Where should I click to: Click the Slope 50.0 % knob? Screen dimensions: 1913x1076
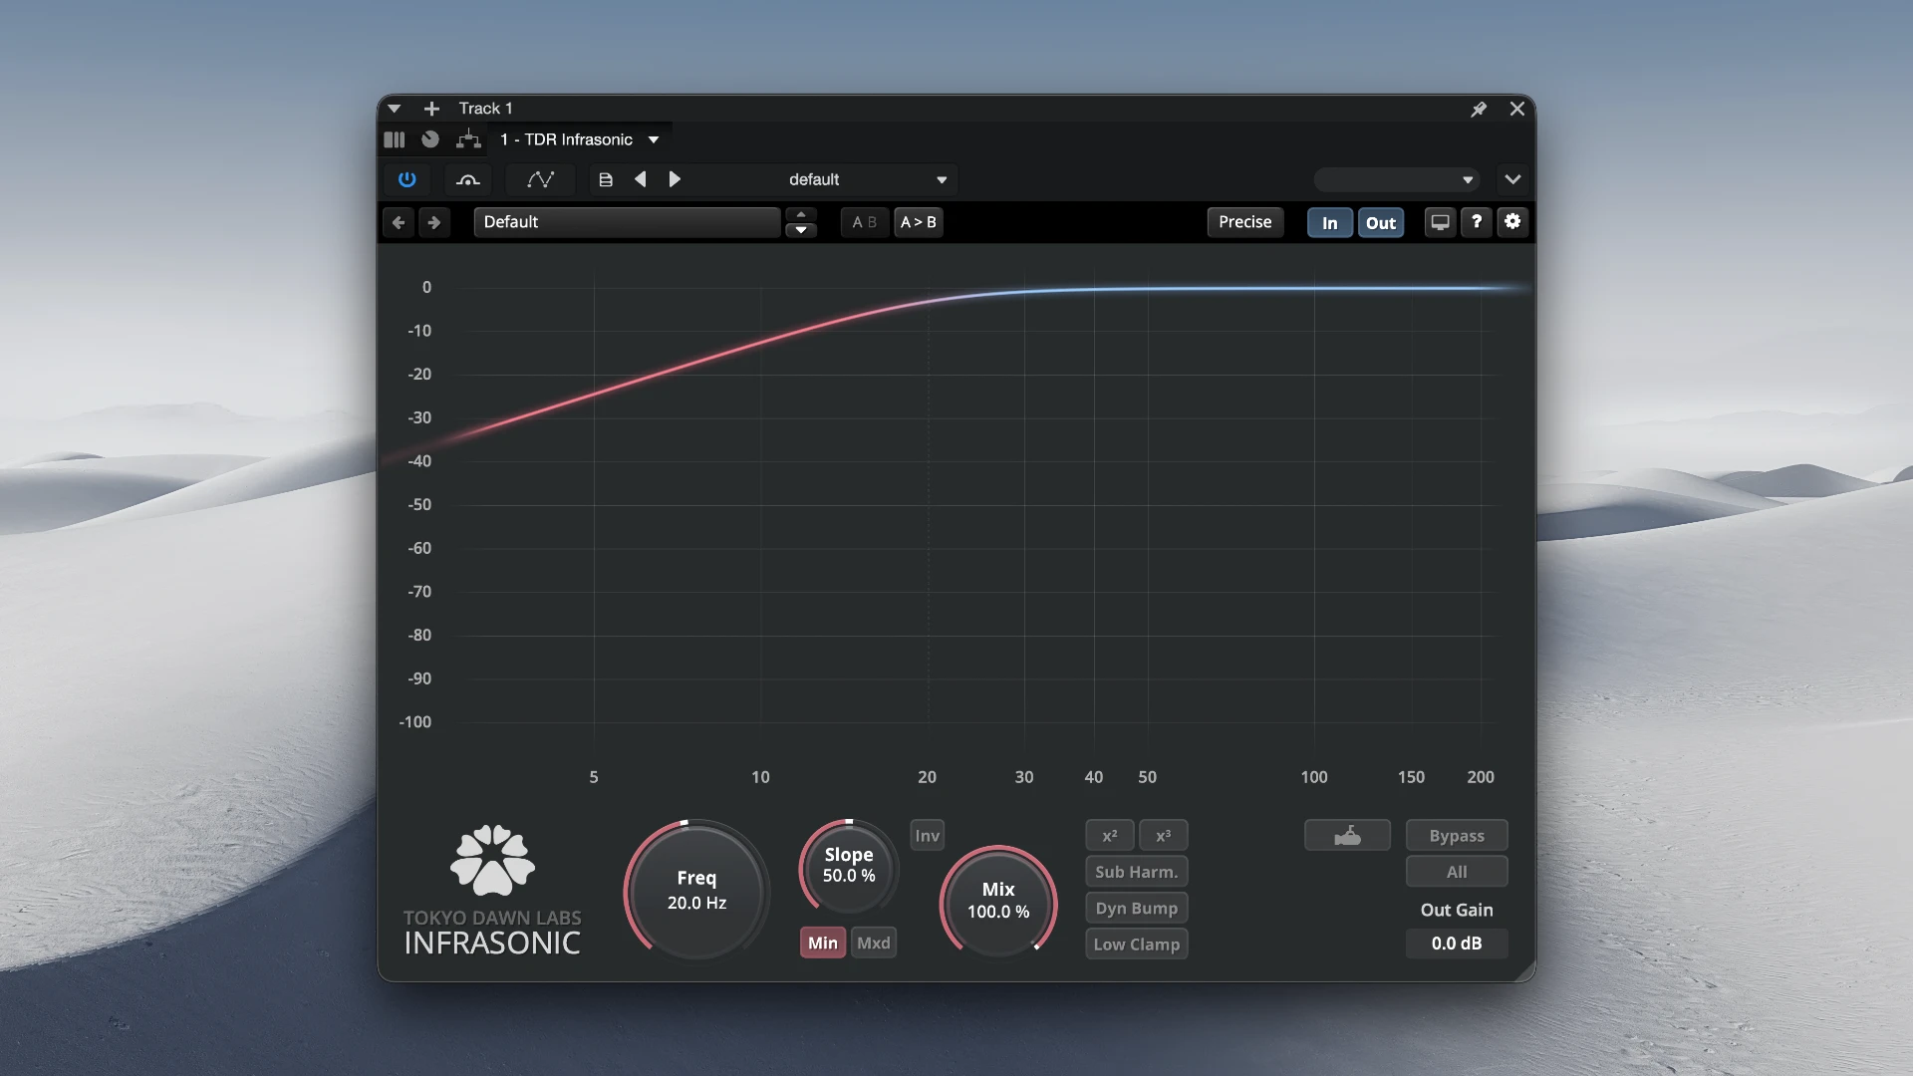point(849,866)
